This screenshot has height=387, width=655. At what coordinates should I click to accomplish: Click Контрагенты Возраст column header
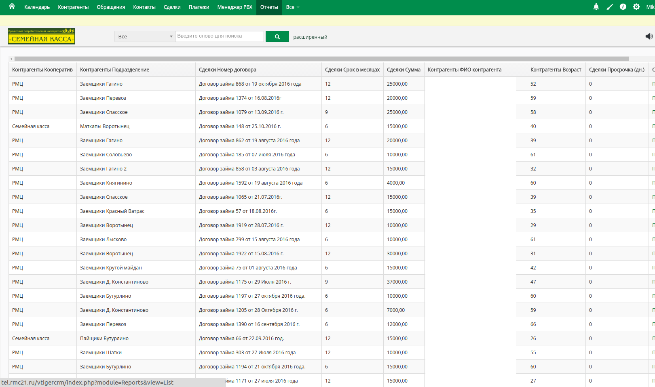pyautogui.click(x=556, y=69)
